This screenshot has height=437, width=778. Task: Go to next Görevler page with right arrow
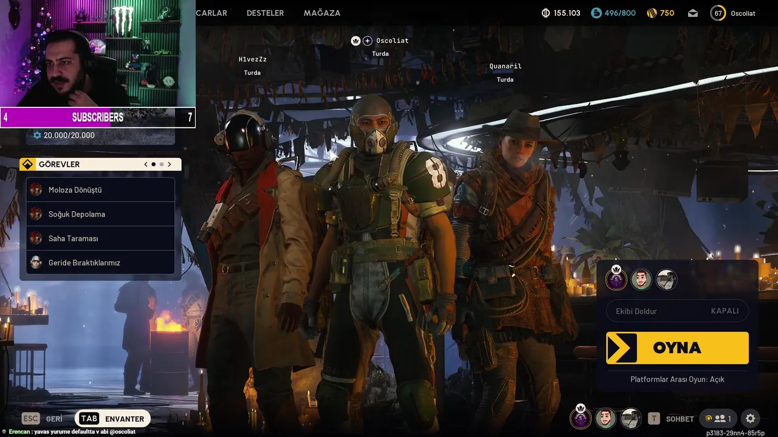(x=170, y=164)
